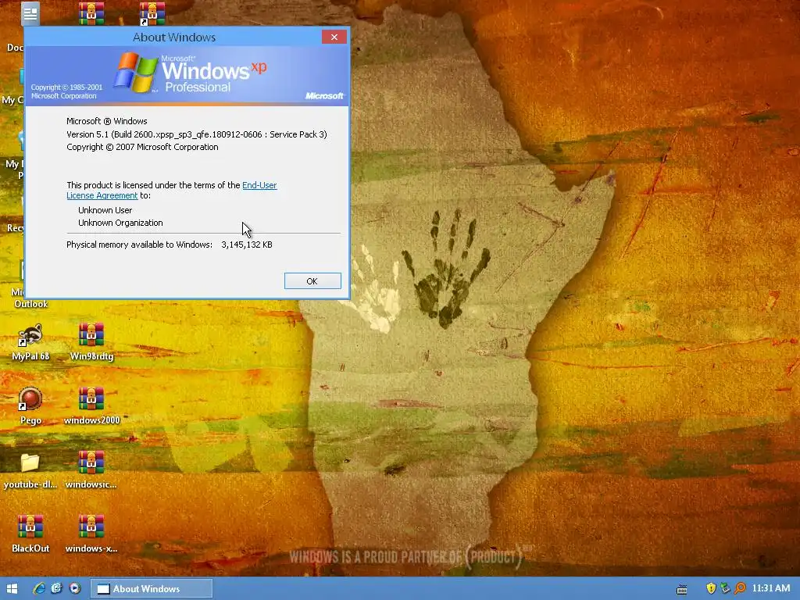Select the documents icon at desktop top-left
This screenshot has height=600, width=800.
click(30, 14)
